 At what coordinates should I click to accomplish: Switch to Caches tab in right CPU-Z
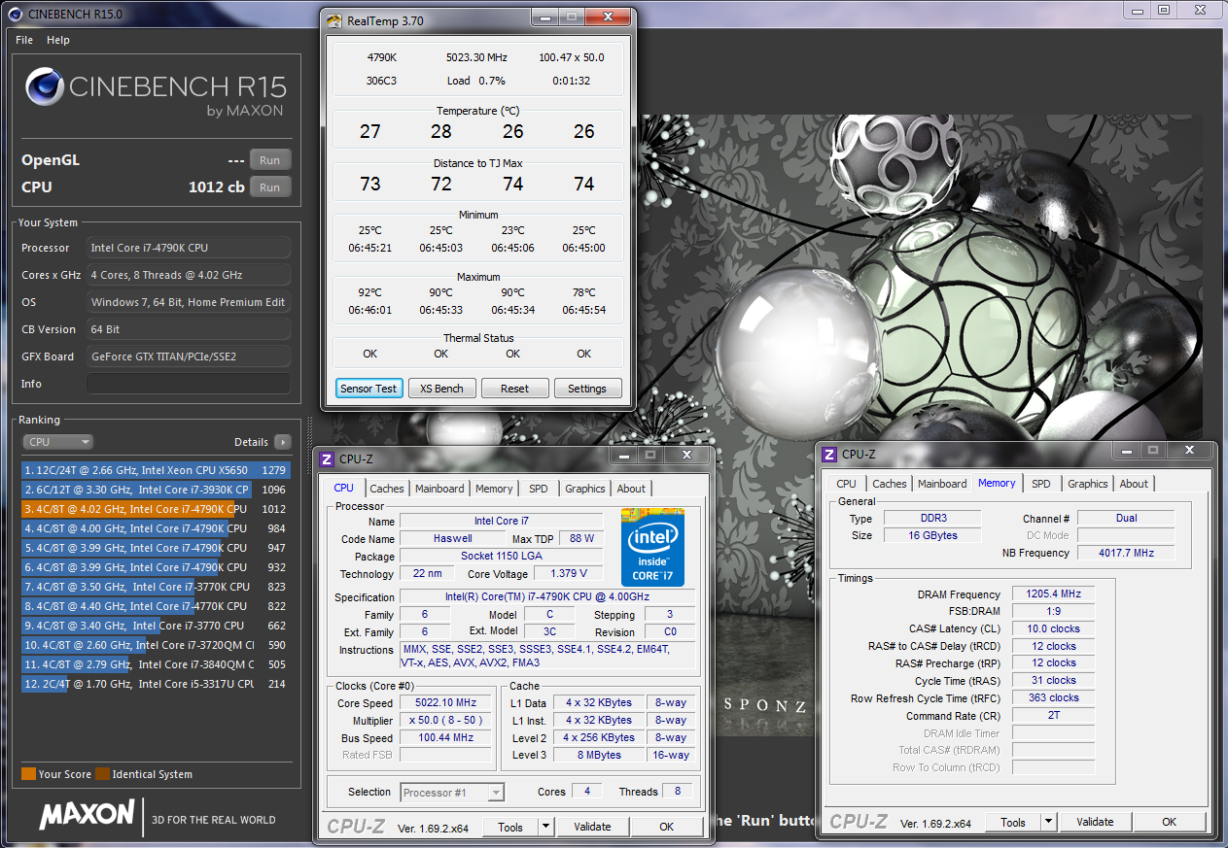coord(889,484)
